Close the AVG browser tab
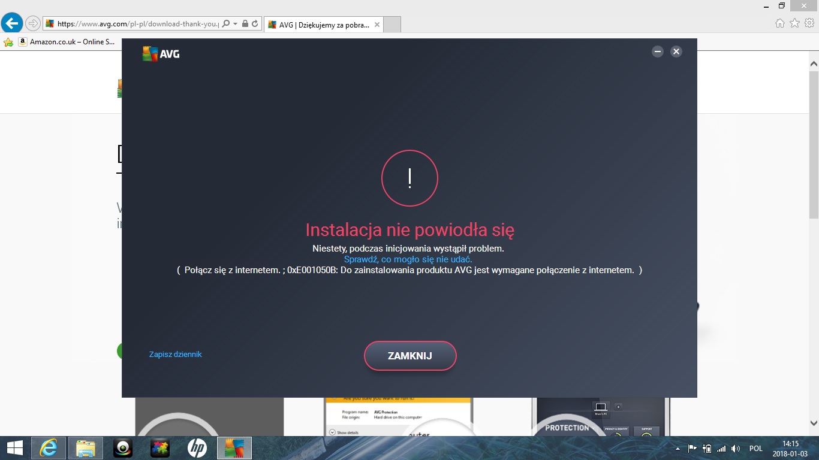 pyautogui.click(x=377, y=25)
